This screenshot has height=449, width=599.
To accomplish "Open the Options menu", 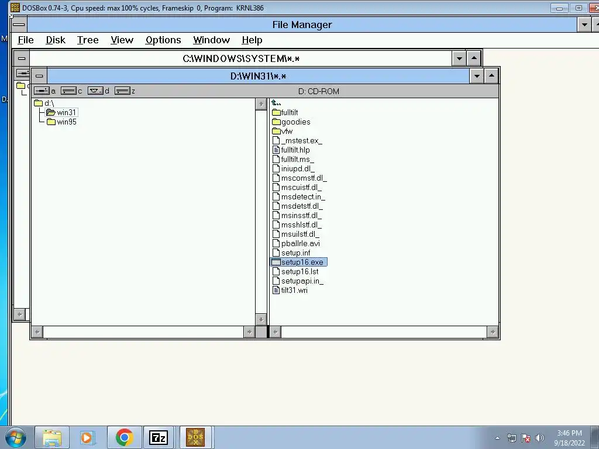I will click(x=163, y=40).
